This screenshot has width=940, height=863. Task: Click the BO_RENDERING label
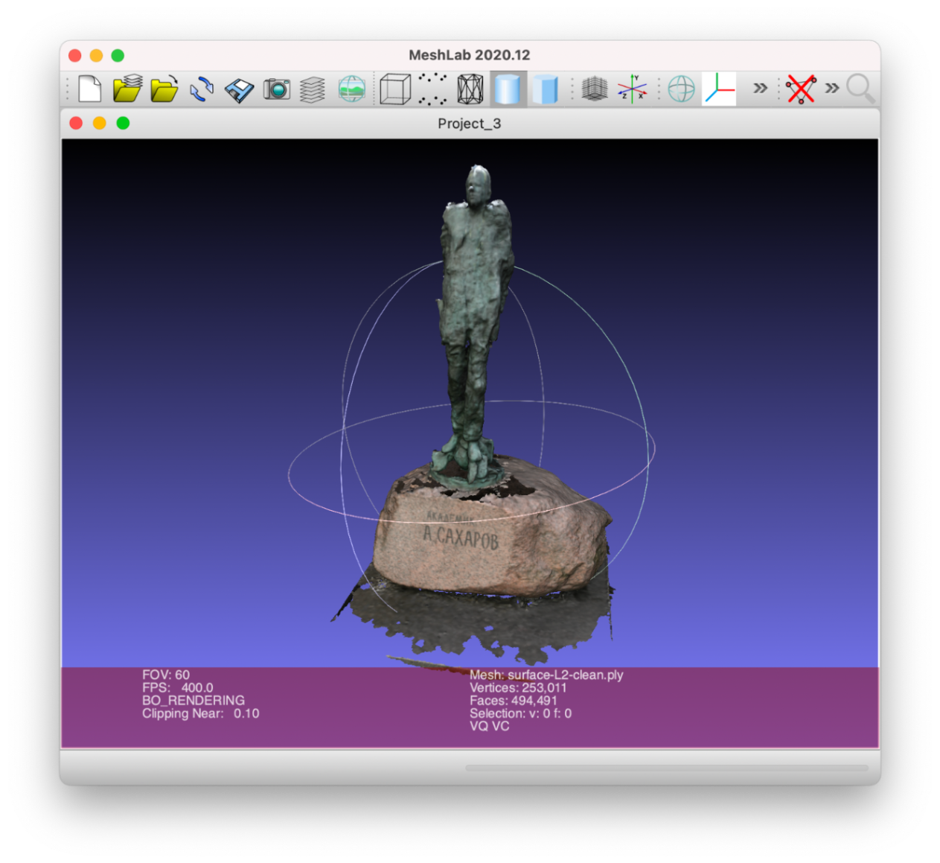coord(194,701)
